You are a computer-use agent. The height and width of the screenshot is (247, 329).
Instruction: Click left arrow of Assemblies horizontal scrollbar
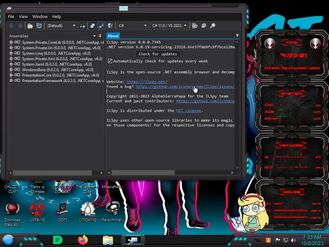pos(11,173)
